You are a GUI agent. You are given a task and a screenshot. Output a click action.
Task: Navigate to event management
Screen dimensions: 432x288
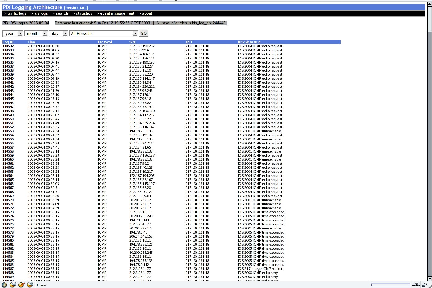coord(116,13)
